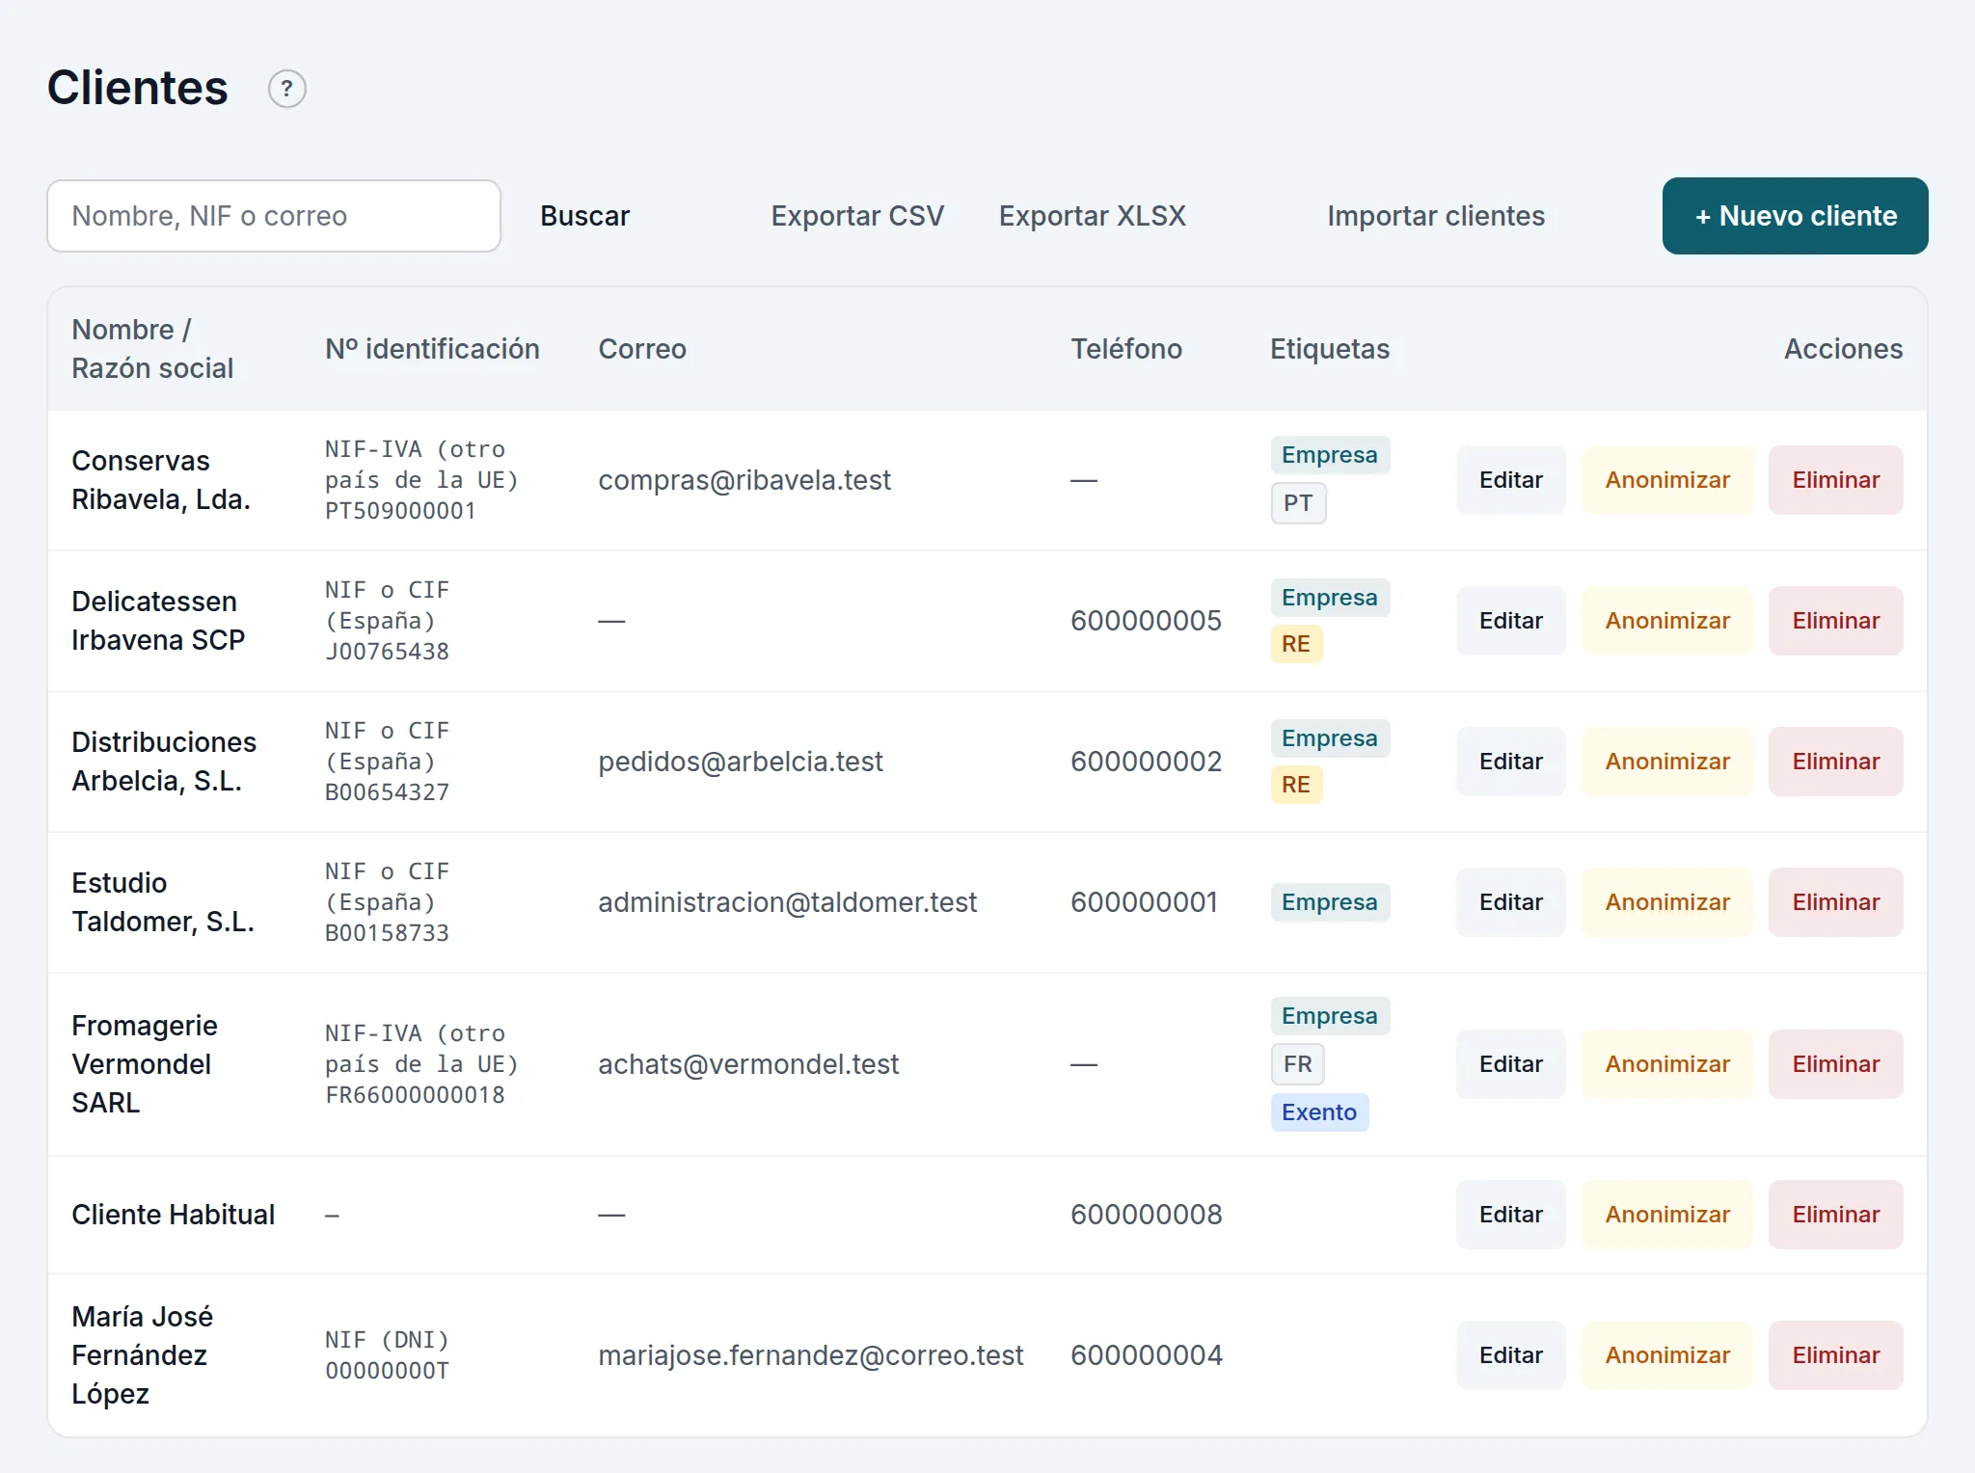Focus the Nombre, NIF o correo search field
Screen dimensions: 1975x1473
pos(274,216)
